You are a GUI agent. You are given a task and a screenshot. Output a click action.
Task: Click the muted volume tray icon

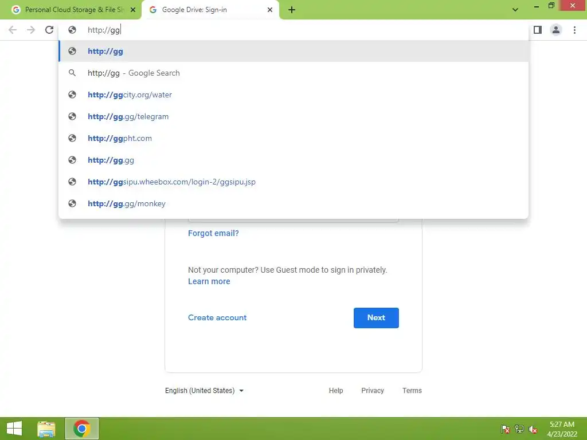click(x=533, y=429)
